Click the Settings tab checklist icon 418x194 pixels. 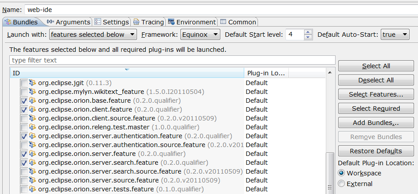98,22
